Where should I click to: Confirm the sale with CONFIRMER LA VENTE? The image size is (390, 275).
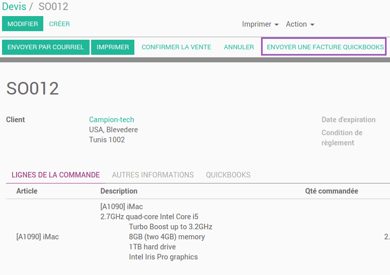pyautogui.click(x=176, y=47)
